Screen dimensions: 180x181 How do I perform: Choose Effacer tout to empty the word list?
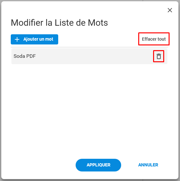(154, 39)
